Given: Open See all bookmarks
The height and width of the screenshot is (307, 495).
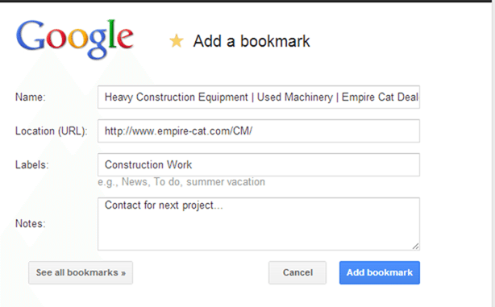Looking at the screenshot, I should click(x=81, y=272).
